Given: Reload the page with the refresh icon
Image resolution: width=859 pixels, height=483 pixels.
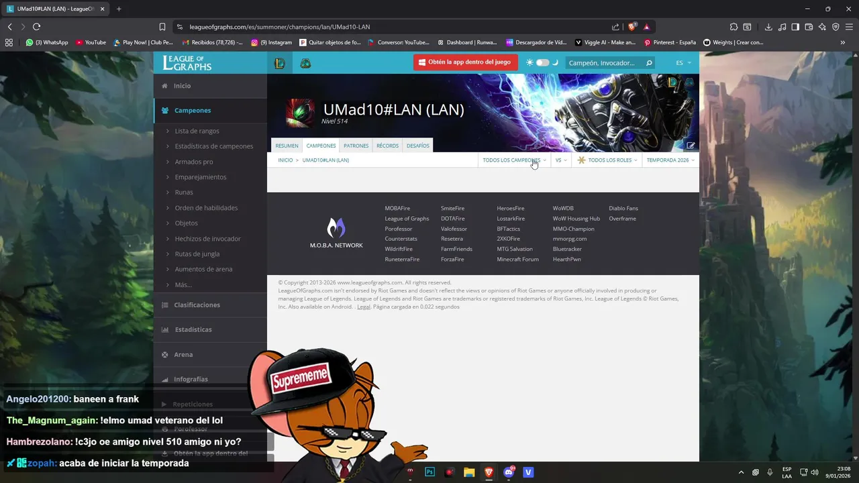Looking at the screenshot, I should (x=36, y=27).
